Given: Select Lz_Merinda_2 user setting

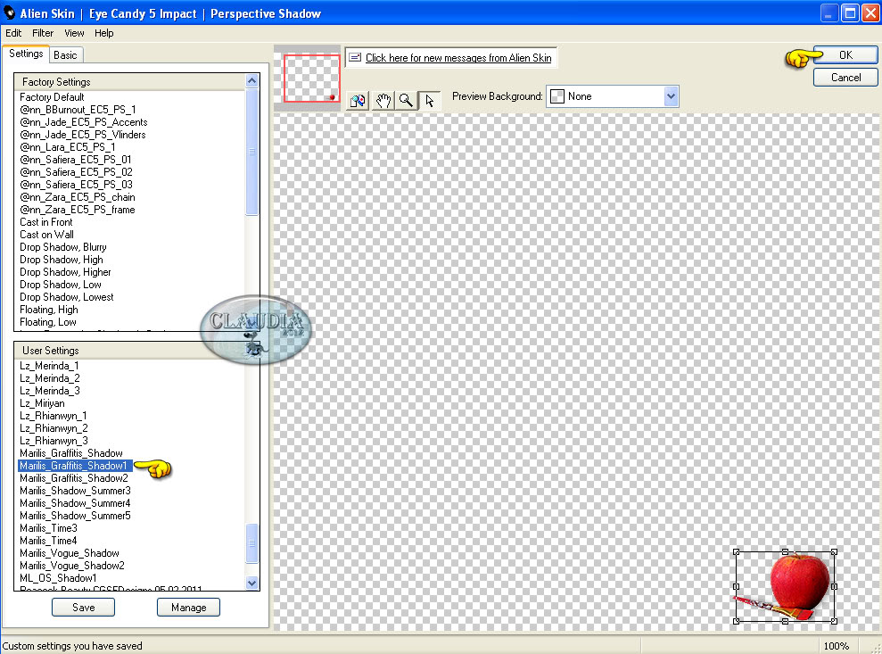Looking at the screenshot, I should click(50, 378).
